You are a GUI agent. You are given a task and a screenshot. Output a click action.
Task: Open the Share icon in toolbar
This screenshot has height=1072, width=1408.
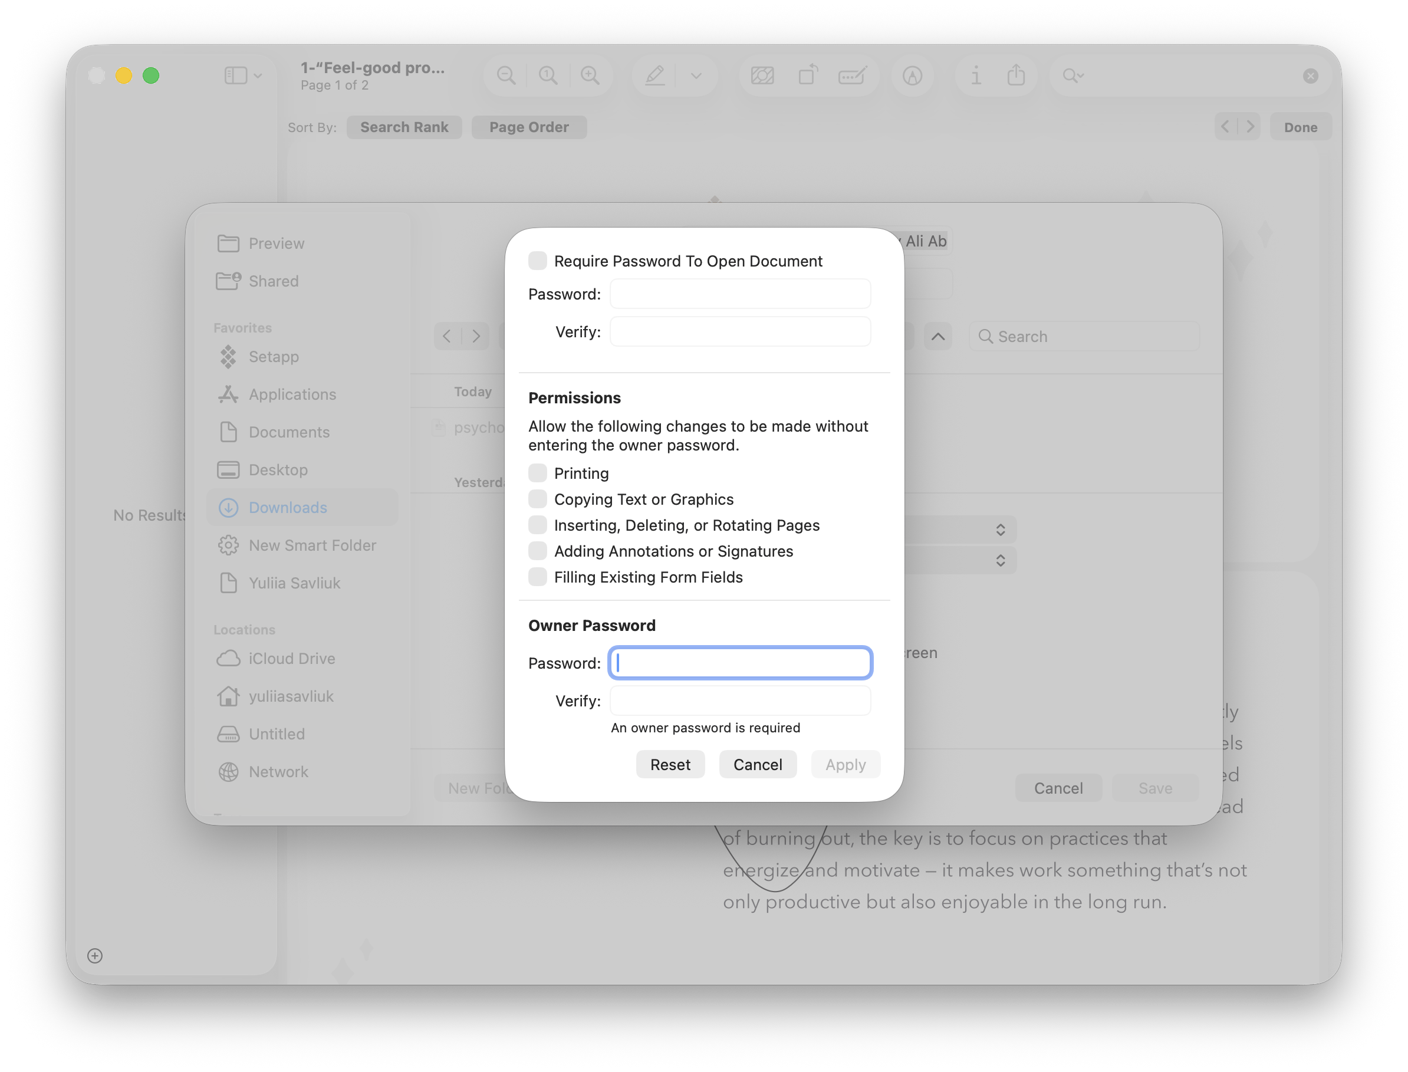click(x=1016, y=76)
